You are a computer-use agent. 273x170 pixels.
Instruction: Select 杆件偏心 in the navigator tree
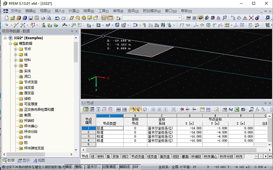point(31,126)
